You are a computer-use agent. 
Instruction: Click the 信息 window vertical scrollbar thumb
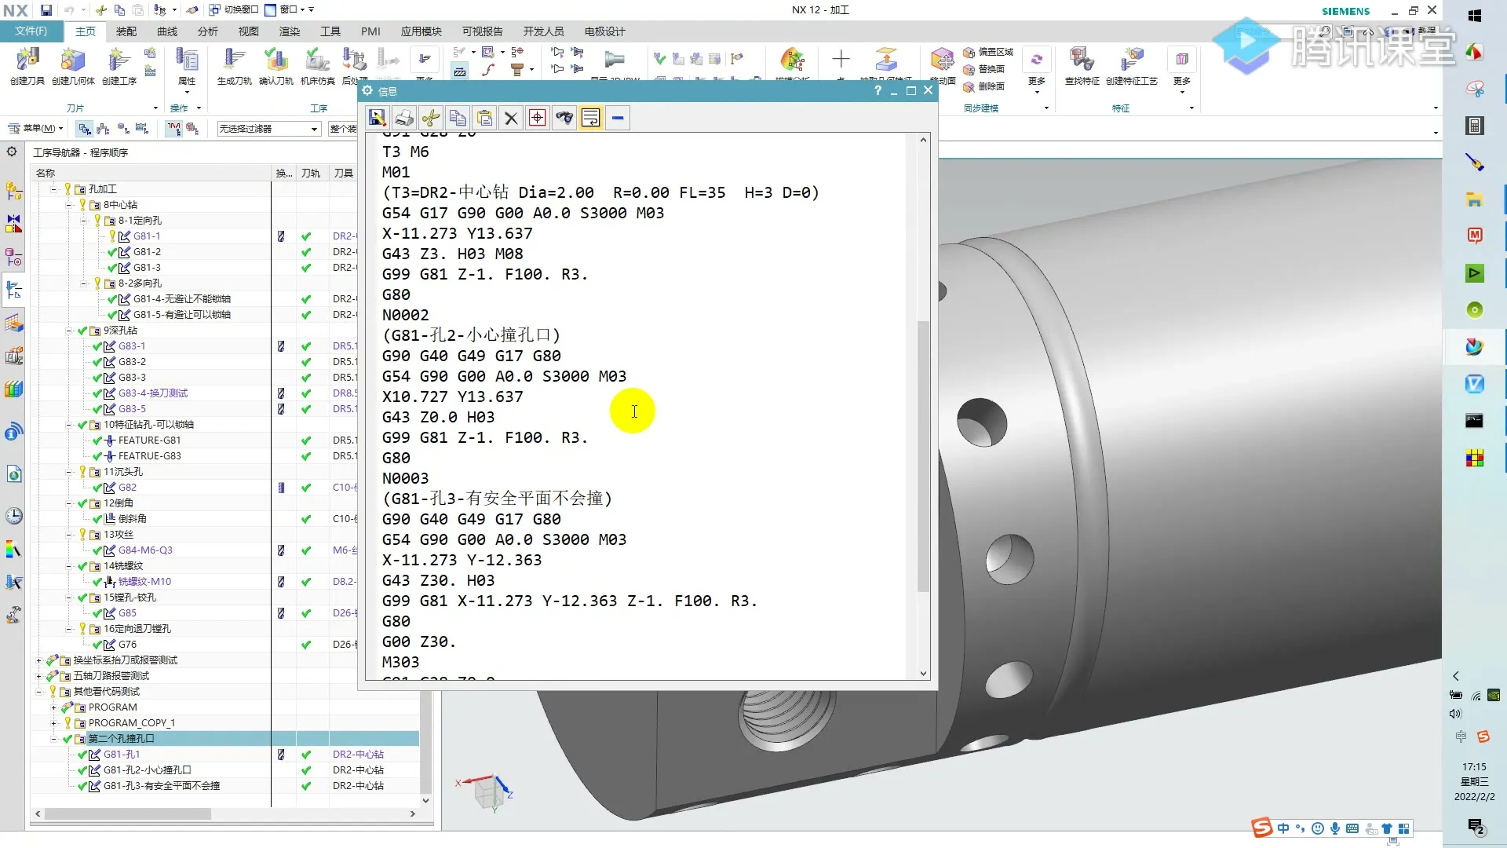pyautogui.click(x=923, y=455)
